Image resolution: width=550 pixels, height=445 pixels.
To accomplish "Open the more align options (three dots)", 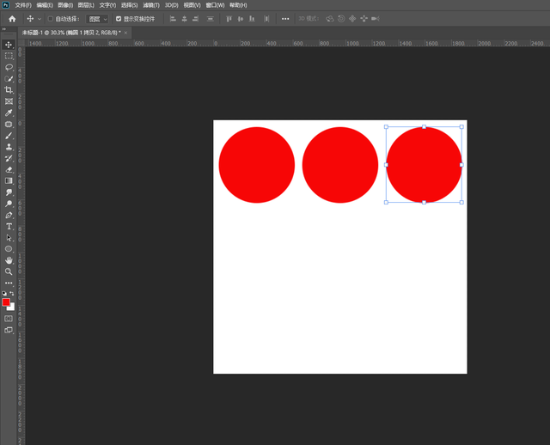I will click(285, 19).
